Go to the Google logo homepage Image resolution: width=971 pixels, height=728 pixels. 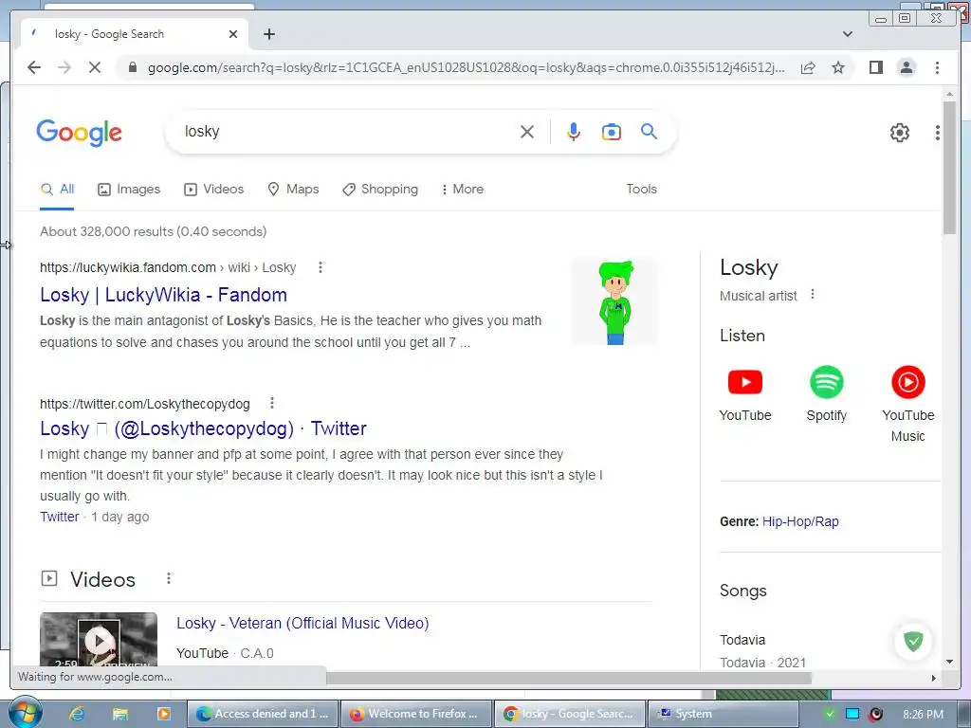tap(80, 133)
